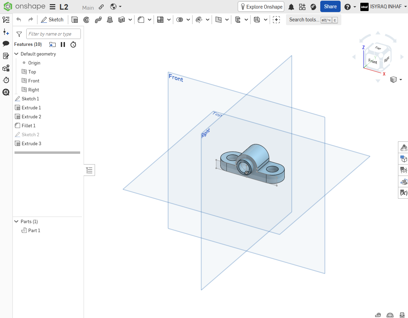Toggle the feature list panel icon
408x318 pixels.
[89, 170]
